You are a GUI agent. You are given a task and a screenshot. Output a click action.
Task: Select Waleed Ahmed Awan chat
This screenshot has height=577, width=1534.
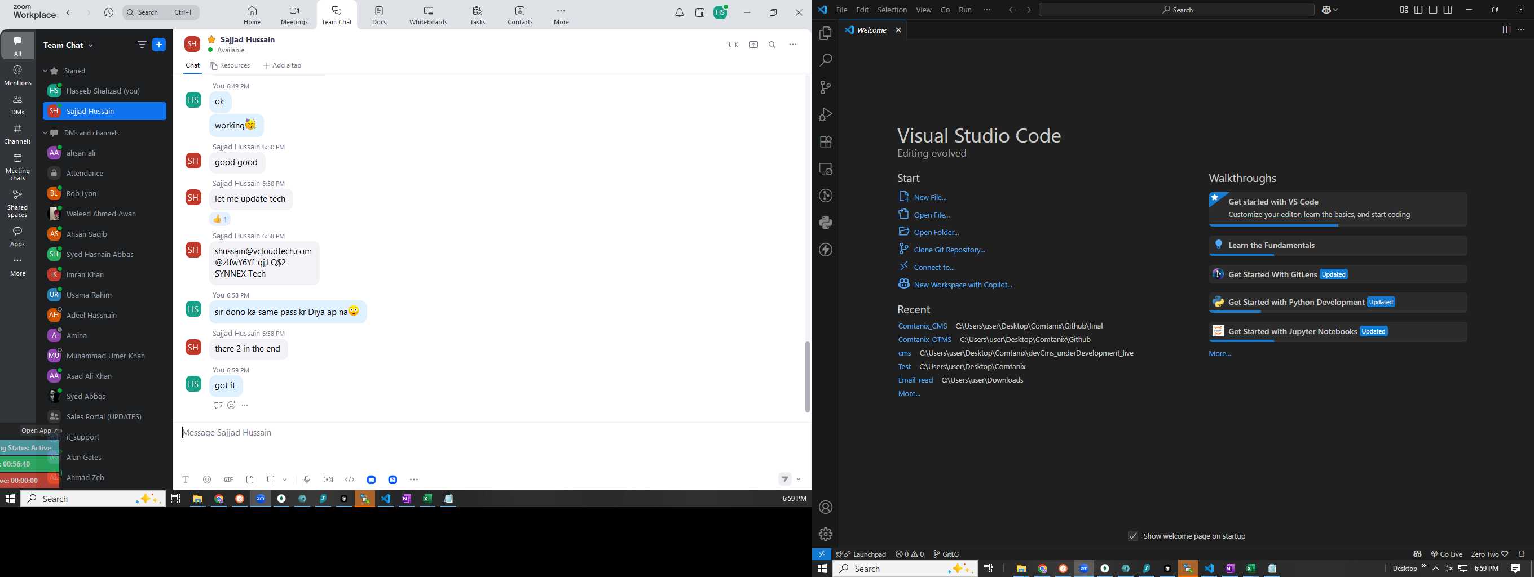pos(104,214)
